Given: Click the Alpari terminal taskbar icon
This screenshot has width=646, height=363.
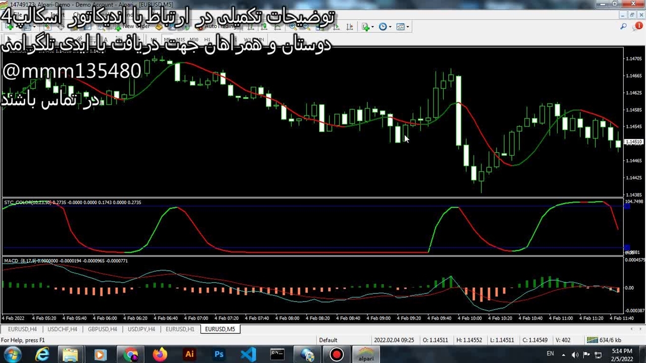Looking at the screenshot, I should [366, 354].
